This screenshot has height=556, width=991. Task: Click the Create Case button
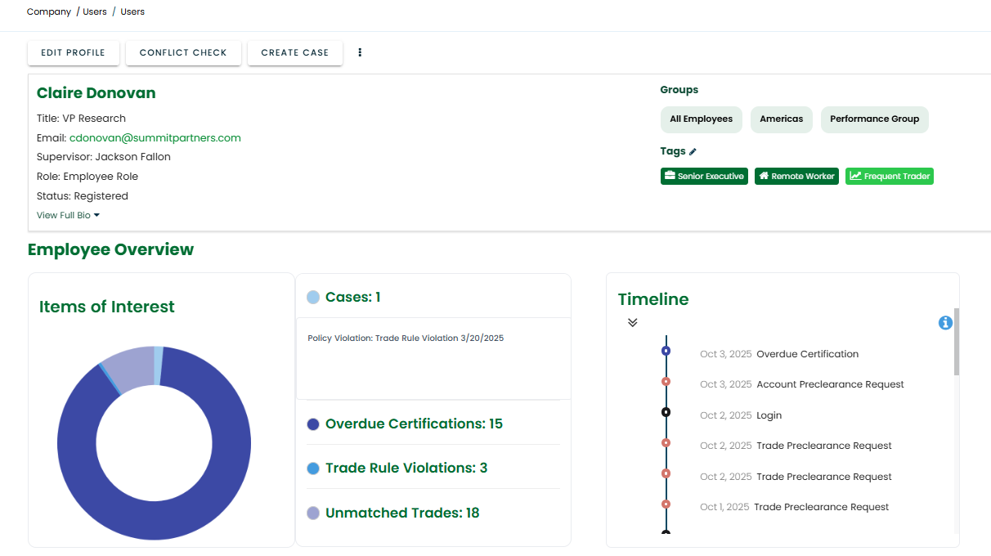294,52
